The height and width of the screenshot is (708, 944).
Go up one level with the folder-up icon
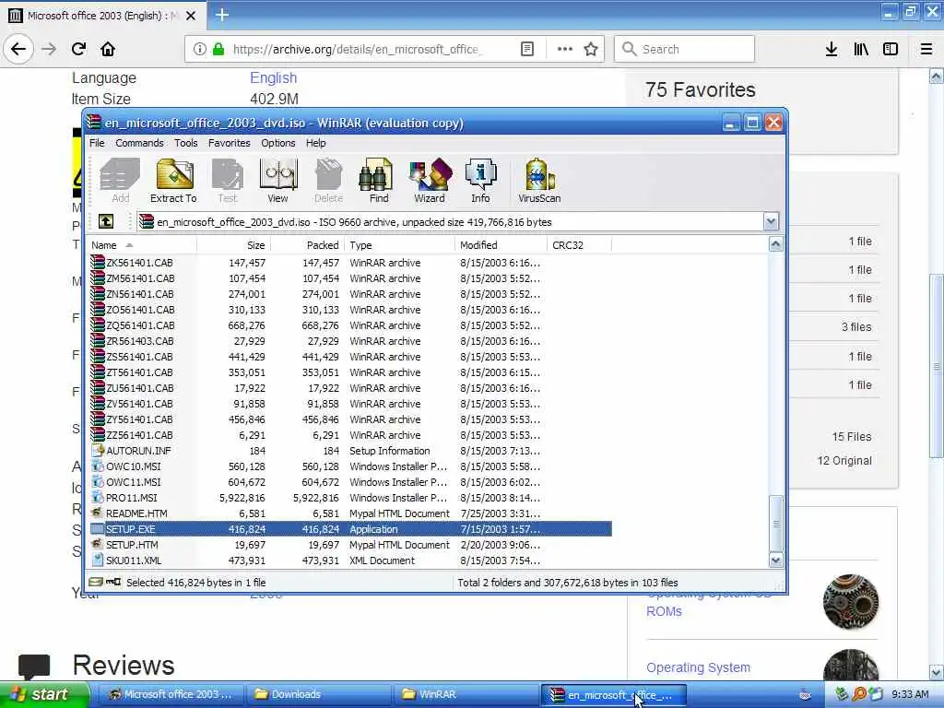click(x=106, y=221)
